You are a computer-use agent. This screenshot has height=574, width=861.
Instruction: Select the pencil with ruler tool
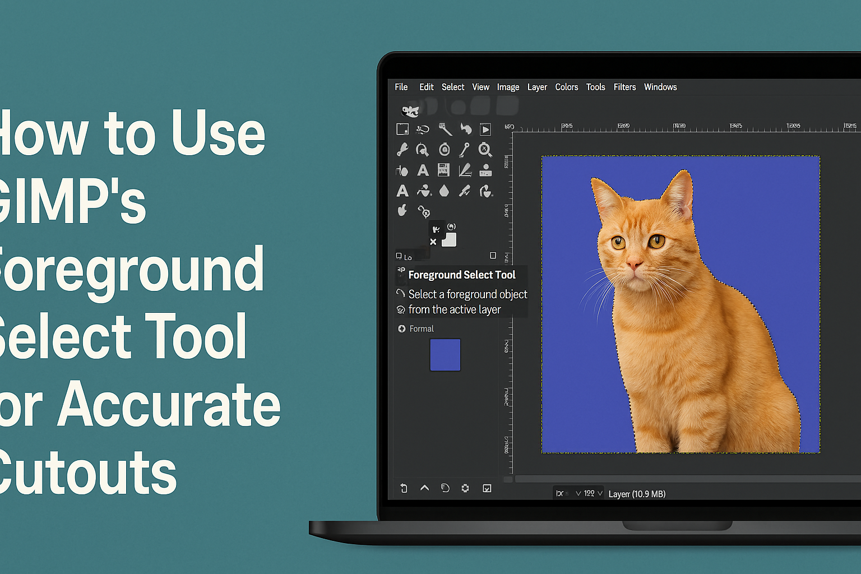(465, 170)
